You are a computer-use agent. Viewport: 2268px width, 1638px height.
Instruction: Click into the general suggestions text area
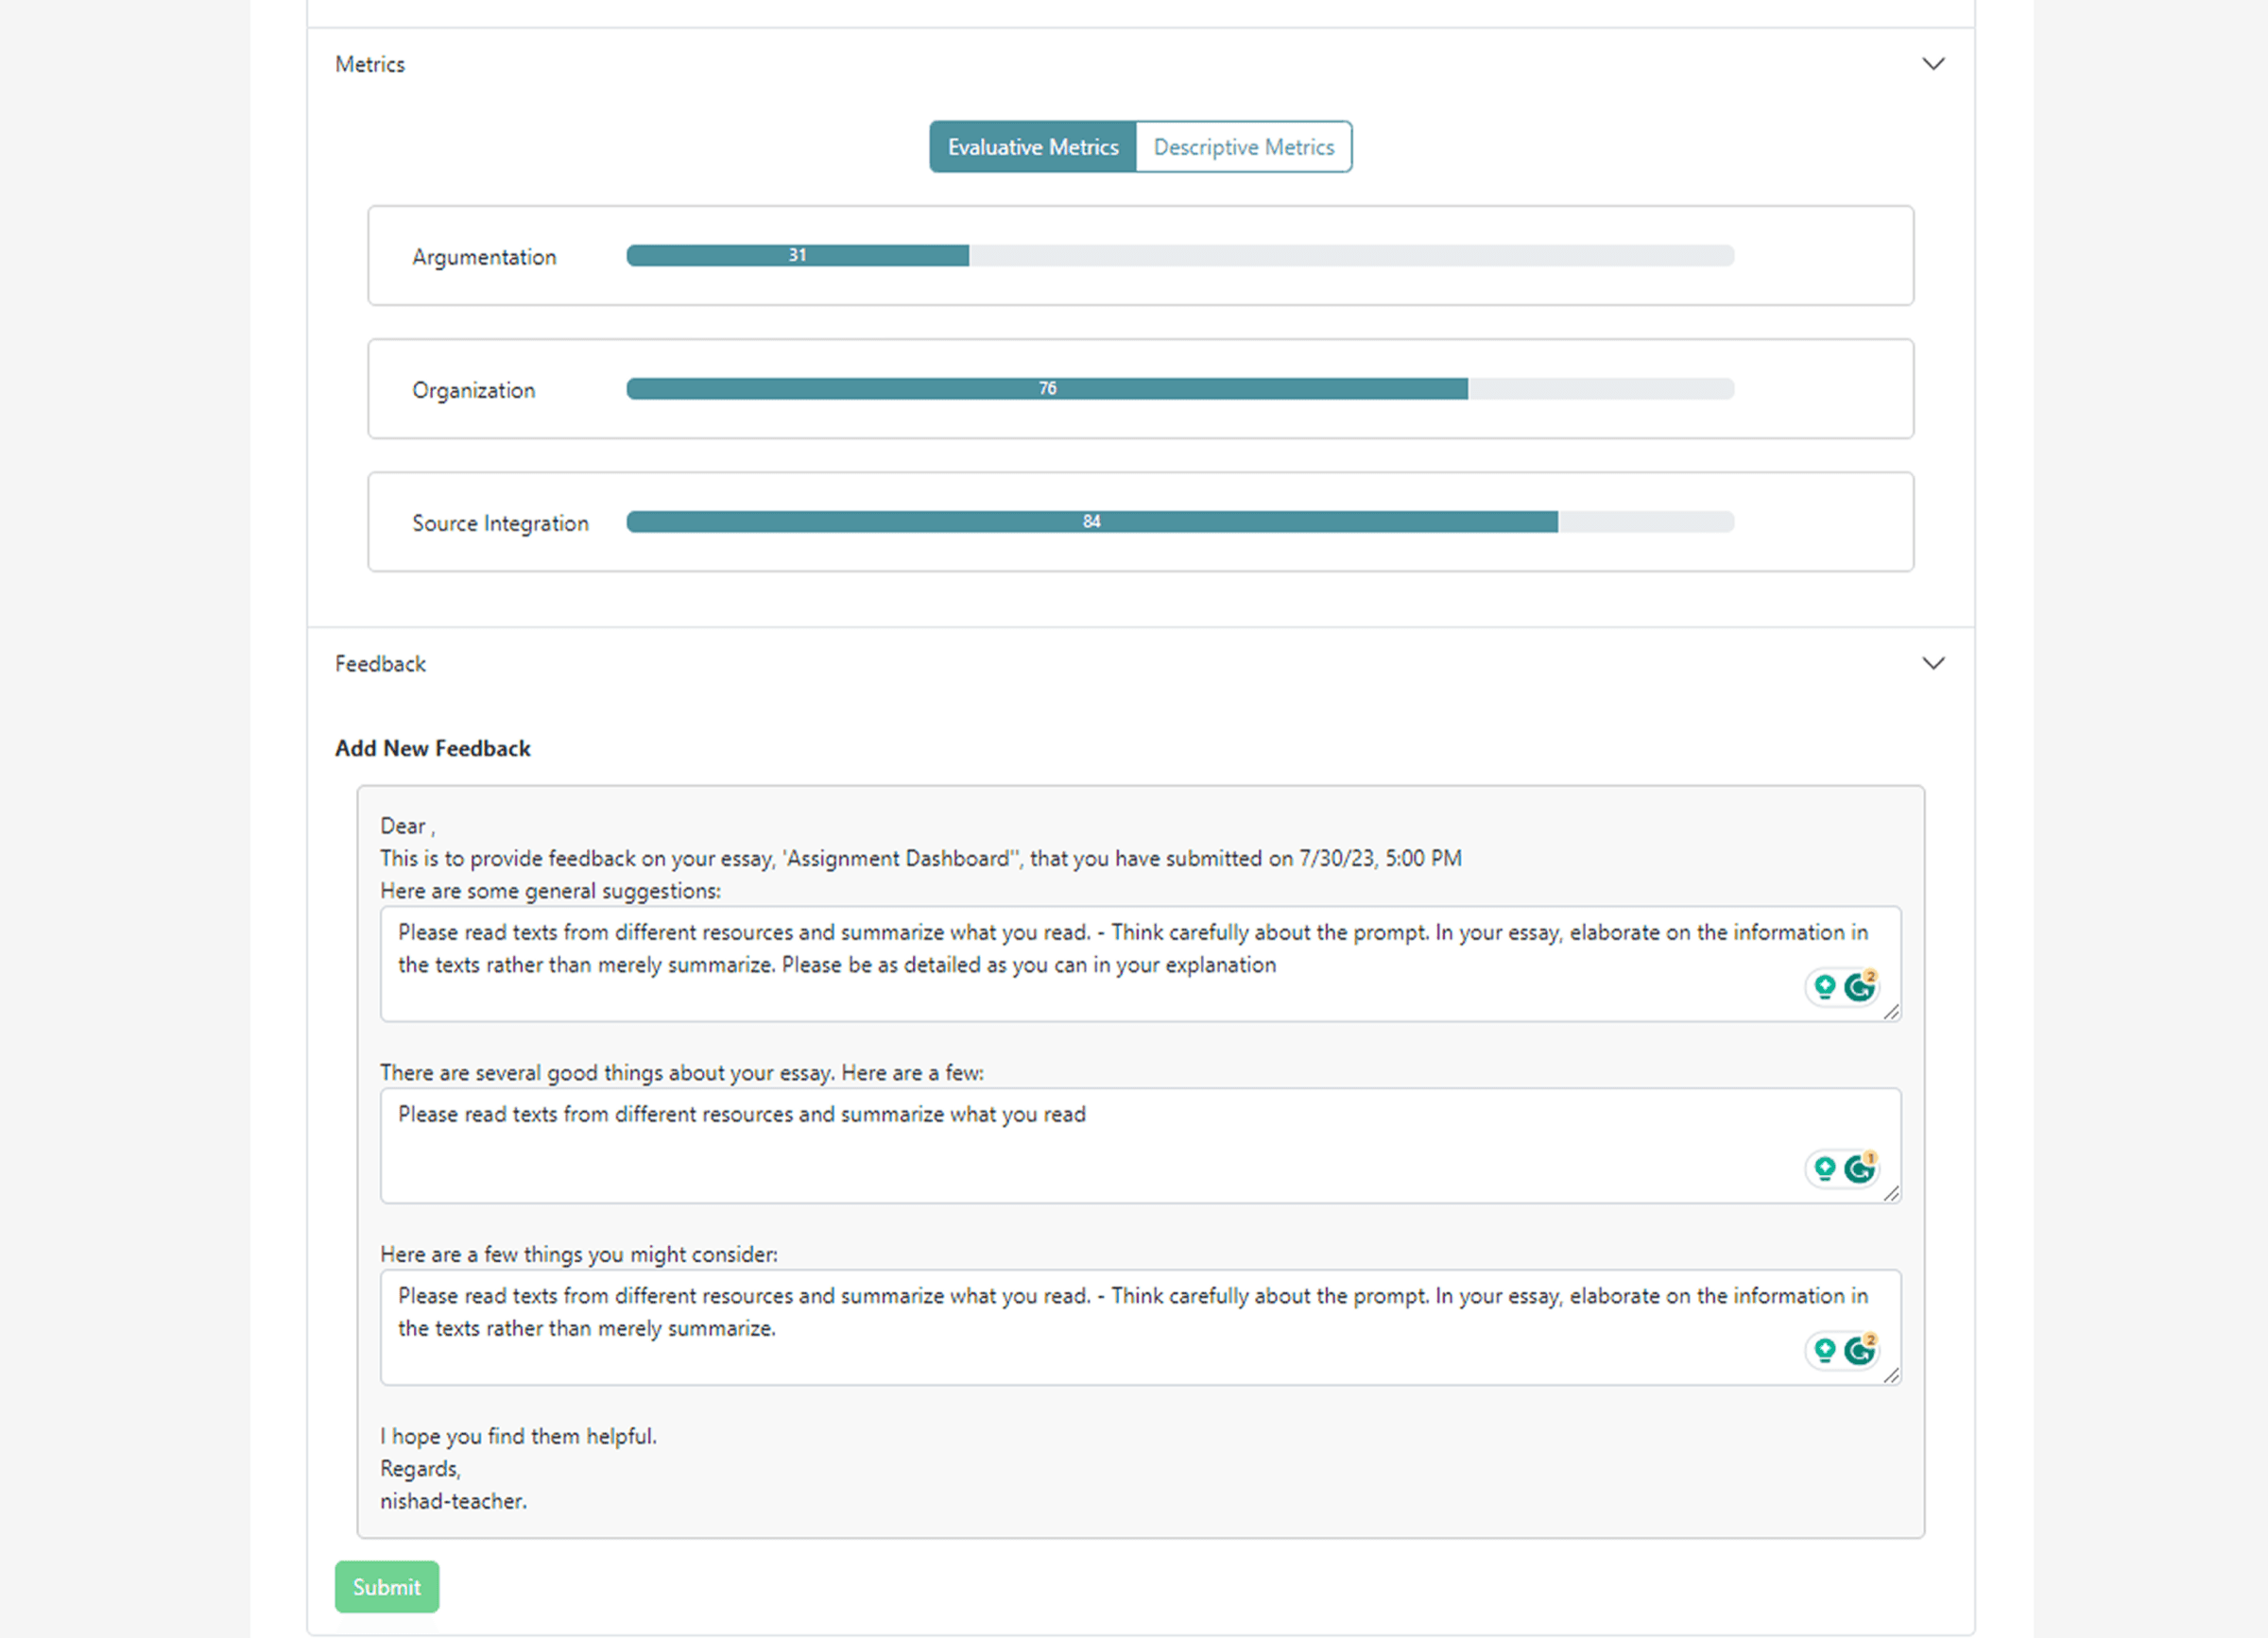[x=1140, y=964]
